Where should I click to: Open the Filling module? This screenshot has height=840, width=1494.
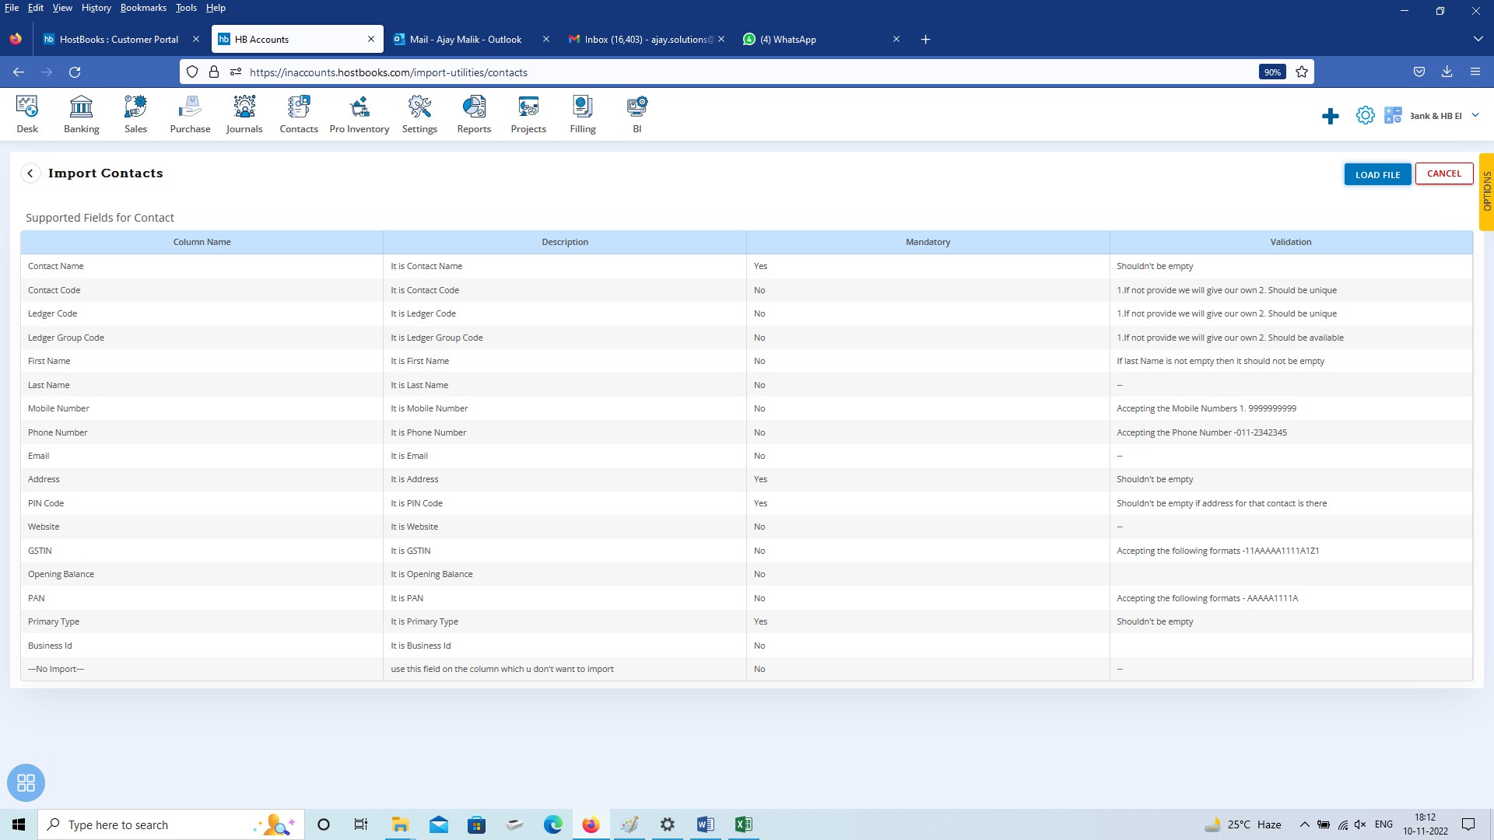(582, 113)
